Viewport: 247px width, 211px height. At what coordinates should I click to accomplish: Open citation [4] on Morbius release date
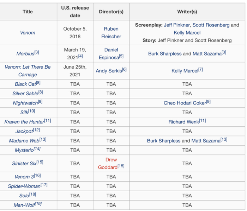click(x=80, y=56)
